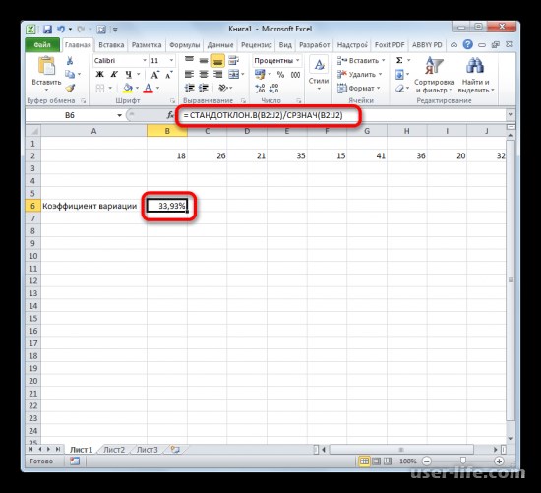Open the Процентный number format dropdown
The image size is (541, 493).
coord(298,60)
